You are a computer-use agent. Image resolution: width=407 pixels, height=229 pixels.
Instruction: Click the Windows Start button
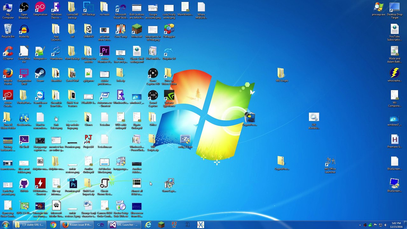coord(6,225)
